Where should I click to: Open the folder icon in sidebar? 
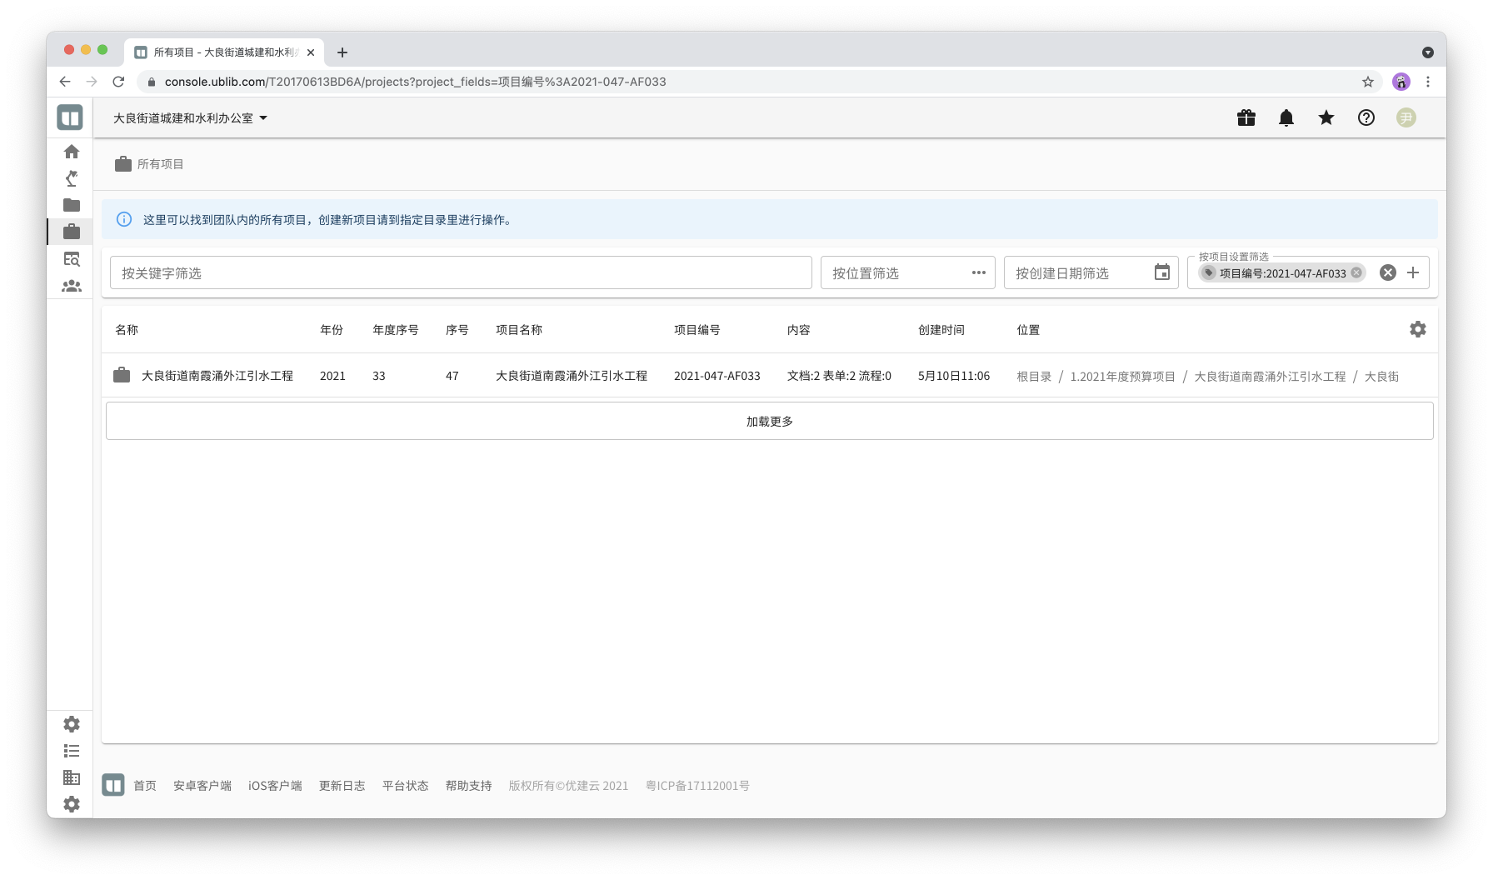[72, 205]
